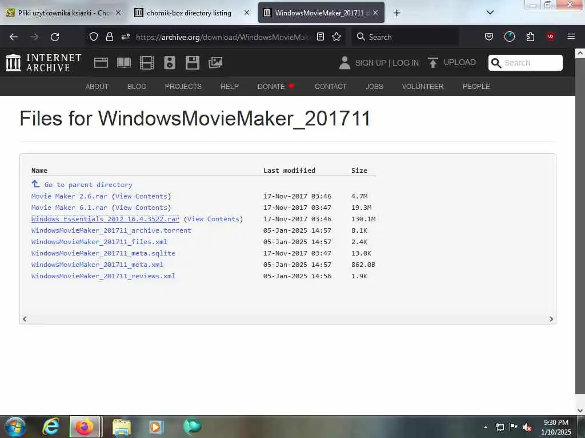This screenshot has height=438, width=585.
Task: Download Movie Maker 2.6.rar
Action: [x=69, y=196]
